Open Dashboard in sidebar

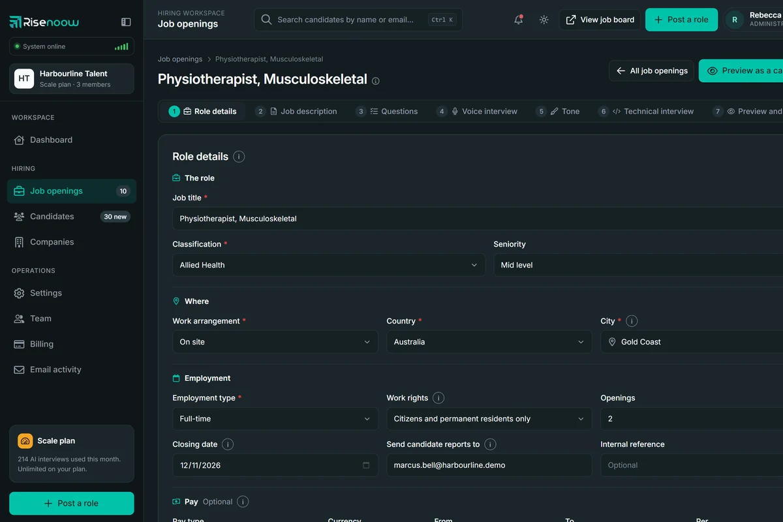[72, 140]
